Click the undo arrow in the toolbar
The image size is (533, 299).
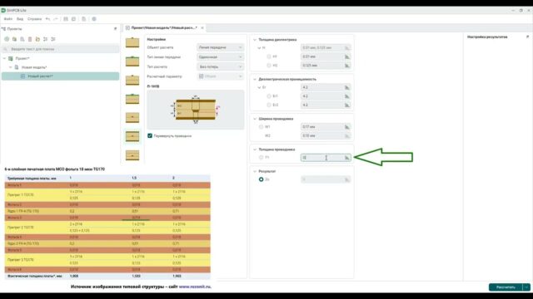[x=47, y=19]
